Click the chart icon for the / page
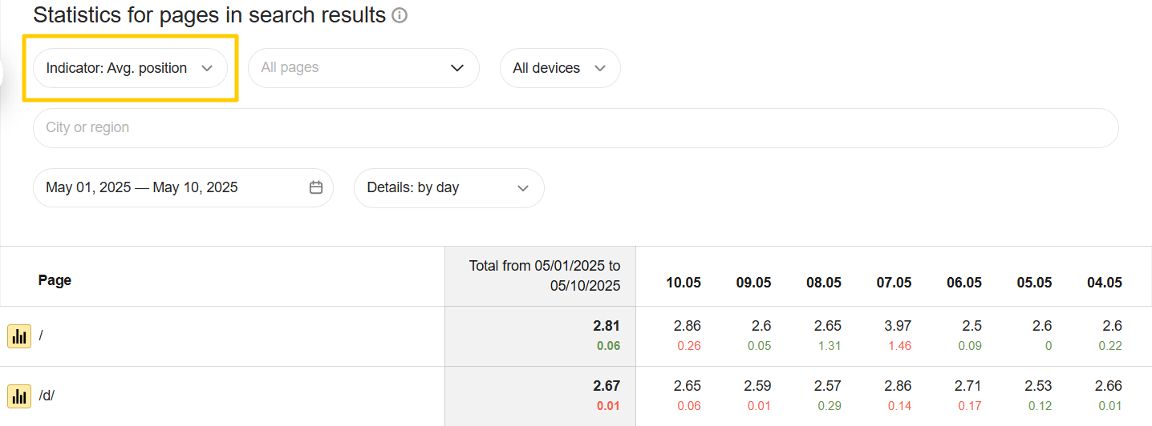 click(19, 336)
